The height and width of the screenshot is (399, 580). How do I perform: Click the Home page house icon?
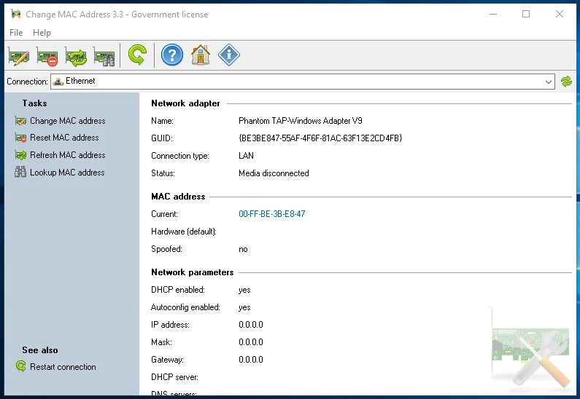[x=201, y=55]
